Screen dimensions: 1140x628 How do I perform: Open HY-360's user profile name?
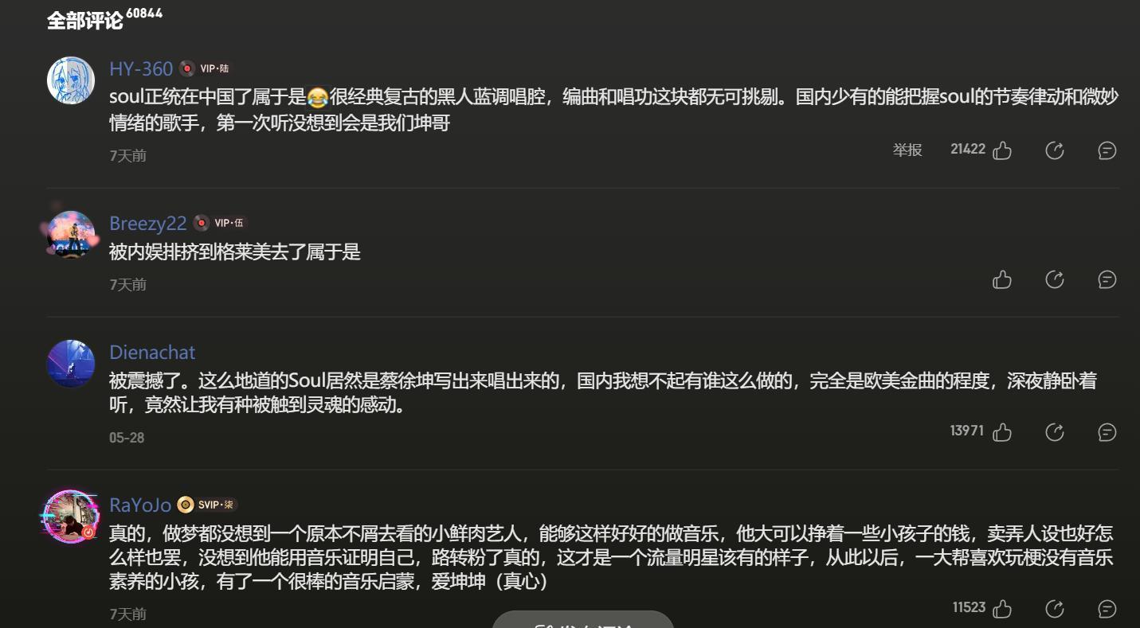pos(141,68)
